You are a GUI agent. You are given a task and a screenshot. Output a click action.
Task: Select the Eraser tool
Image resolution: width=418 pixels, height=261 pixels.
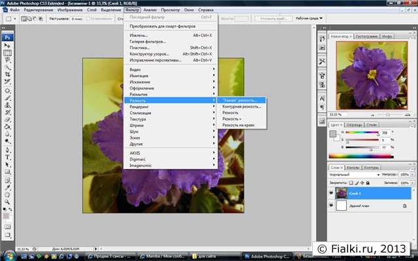click(7, 119)
